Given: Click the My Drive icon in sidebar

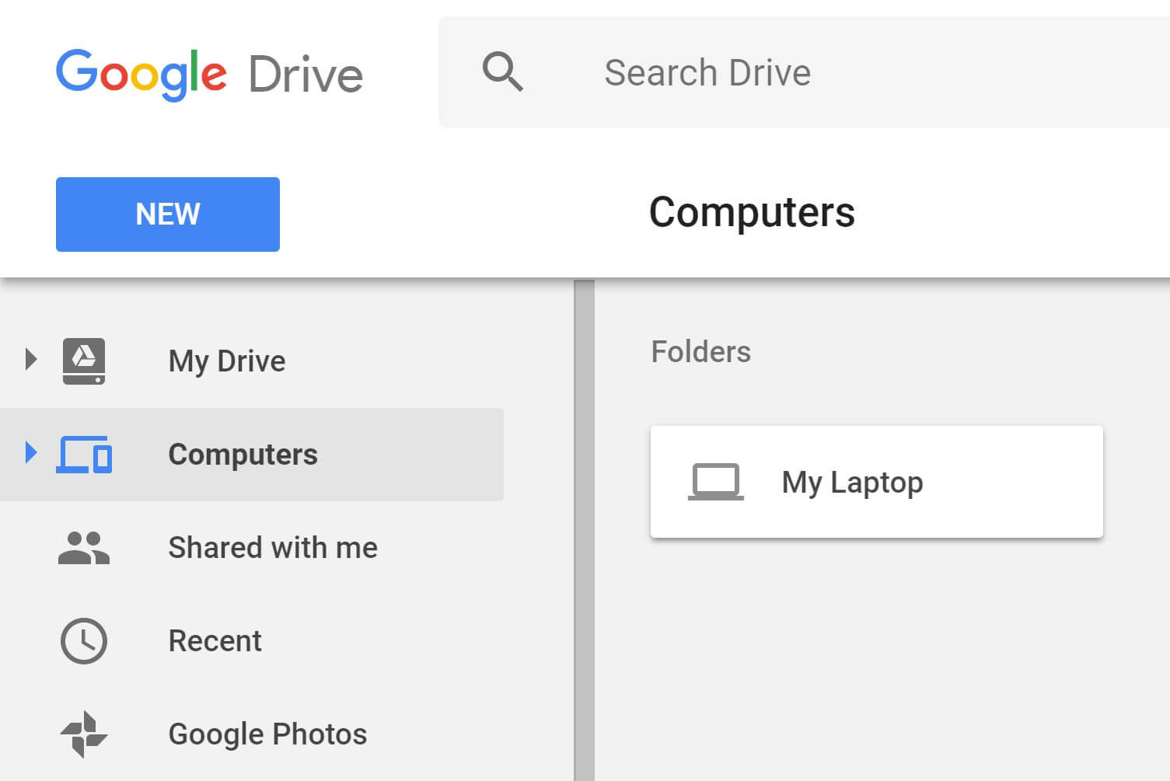Looking at the screenshot, I should point(83,360).
